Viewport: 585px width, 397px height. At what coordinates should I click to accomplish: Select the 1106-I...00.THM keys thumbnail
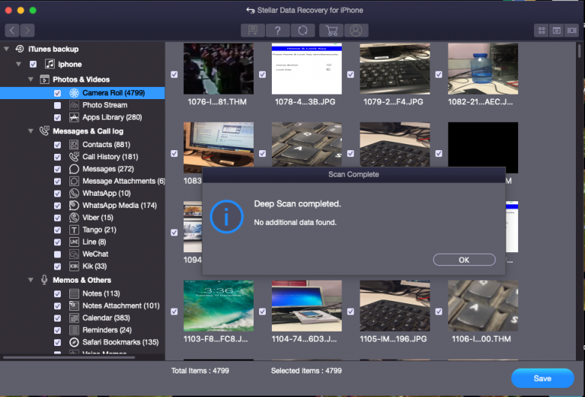click(483, 306)
